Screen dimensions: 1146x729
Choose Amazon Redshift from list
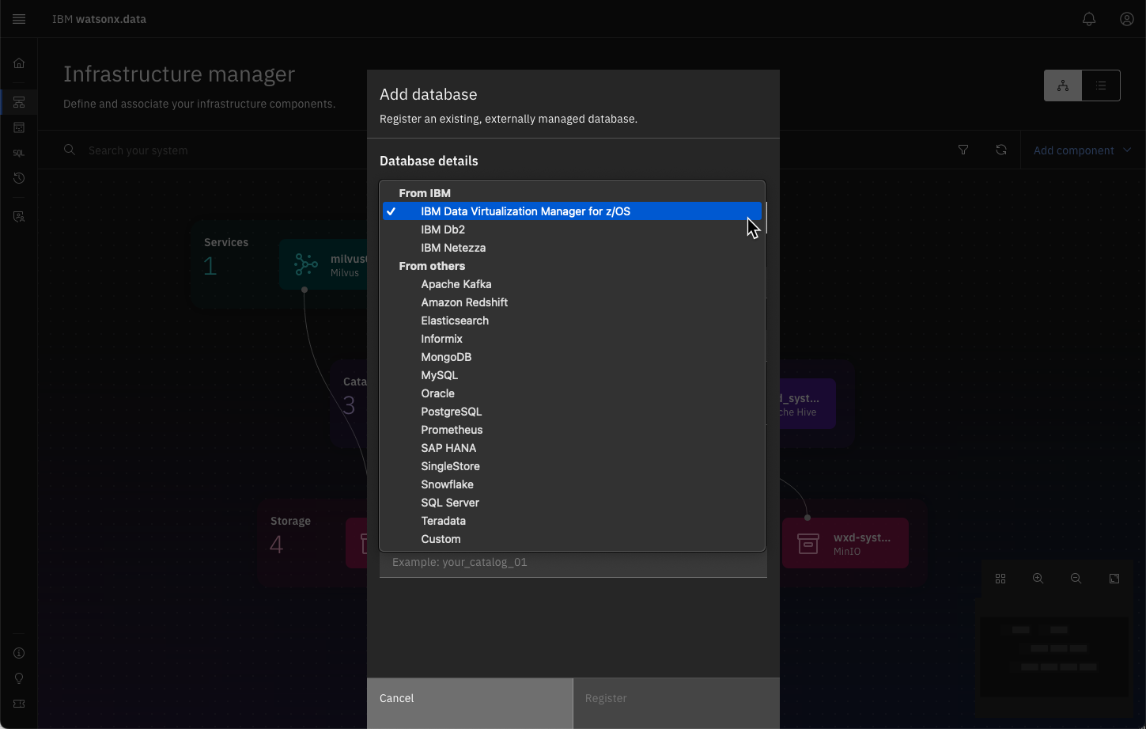click(x=572, y=302)
